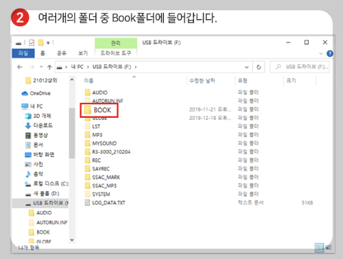Select AUDIO under USB drive in tree
Image resolution: width=343 pixels, height=259 pixels.
click(40, 213)
